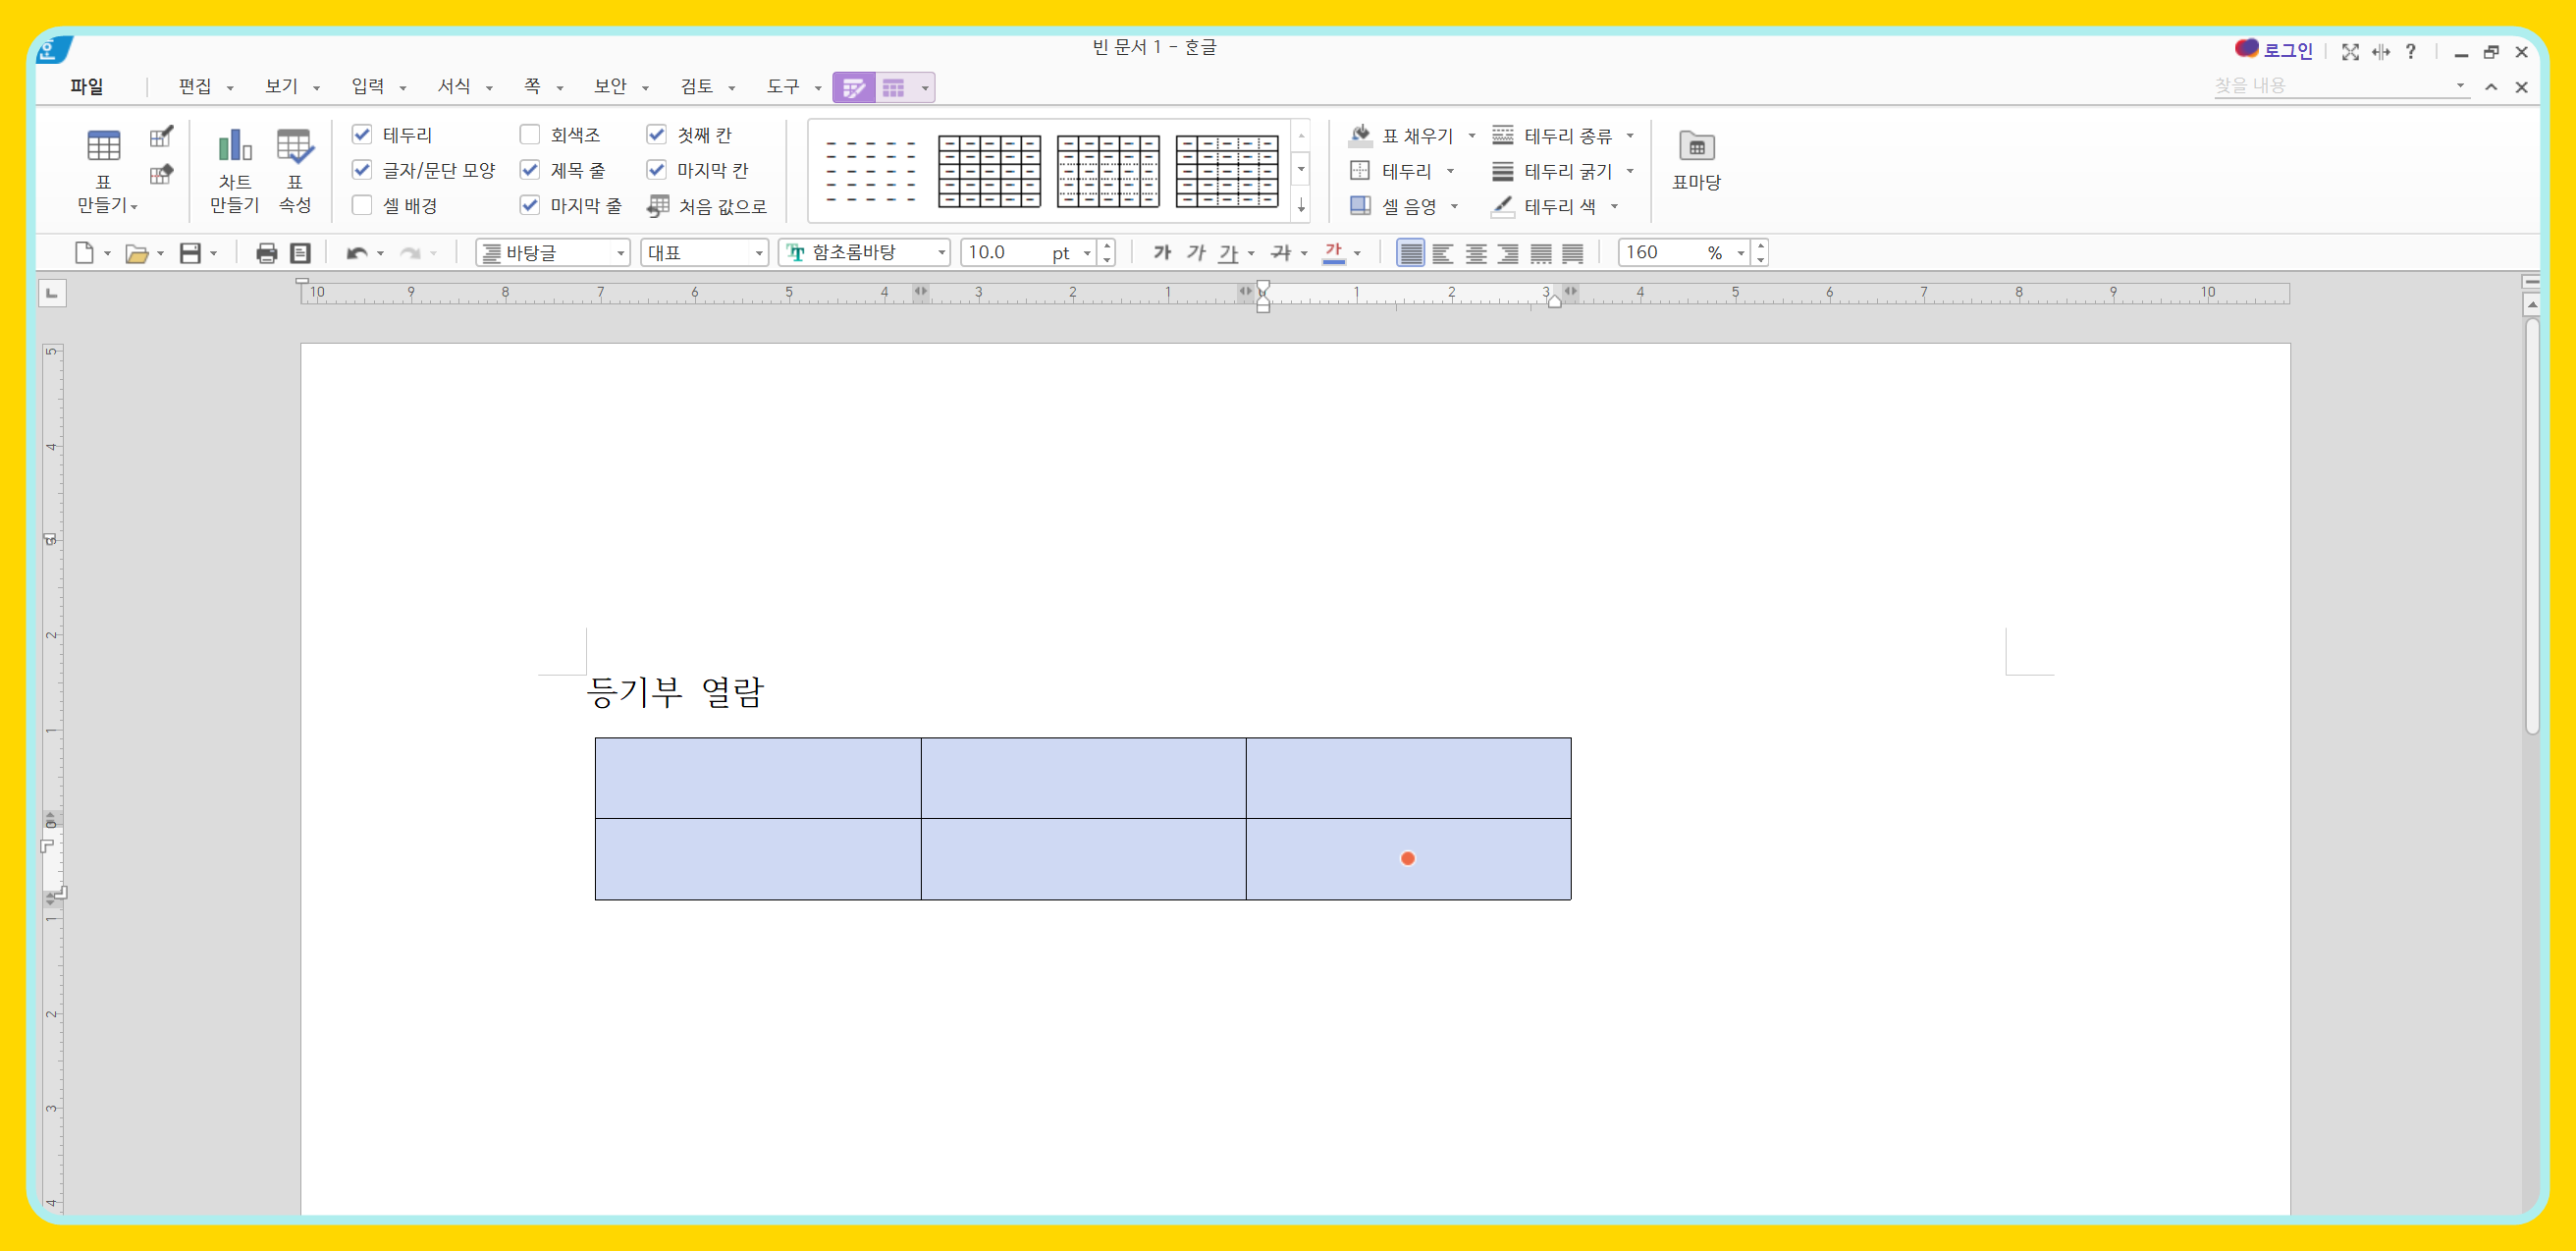Viewport: 2576px width, 1251px height.
Task: Click the undo arrow icon
Action: click(356, 253)
